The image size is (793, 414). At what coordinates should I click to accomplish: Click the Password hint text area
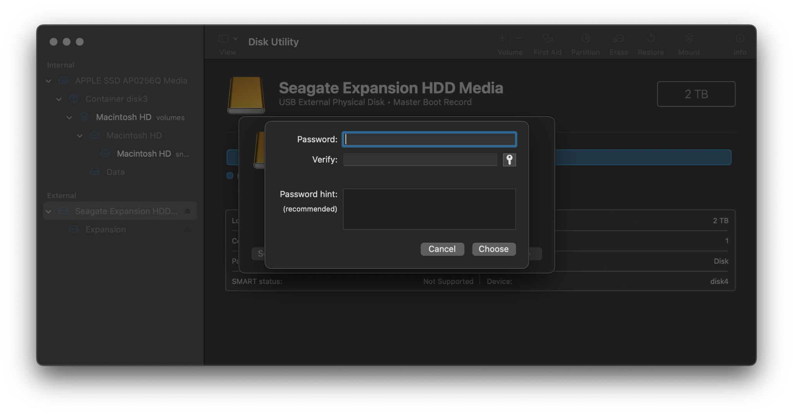429,209
